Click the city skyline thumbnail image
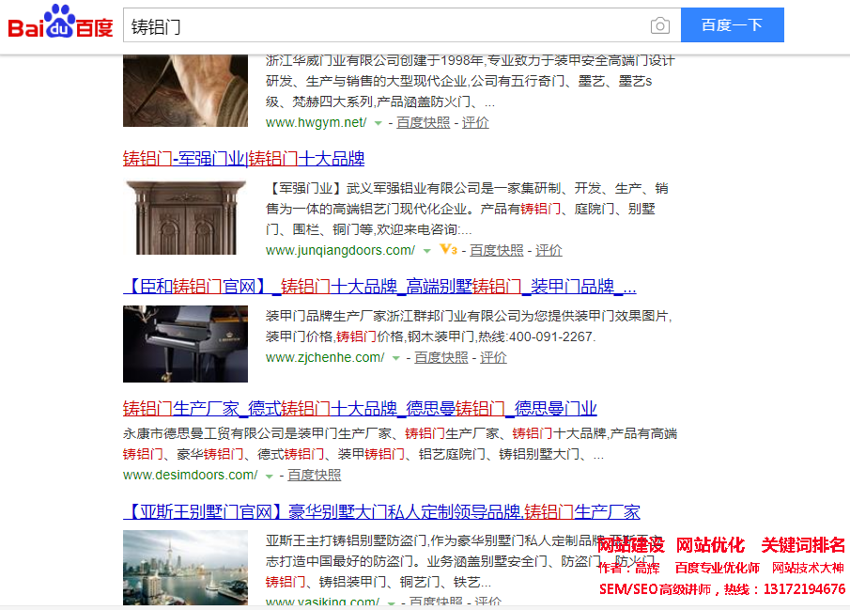 click(x=185, y=567)
